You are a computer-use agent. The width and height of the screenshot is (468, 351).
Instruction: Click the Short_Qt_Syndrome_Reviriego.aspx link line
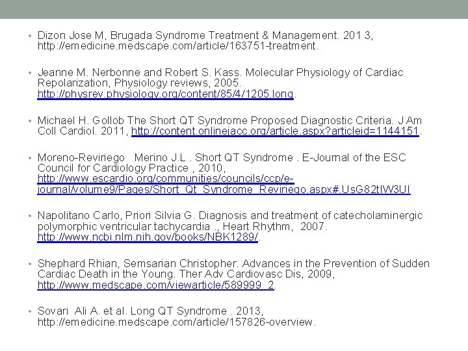[224, 189]
